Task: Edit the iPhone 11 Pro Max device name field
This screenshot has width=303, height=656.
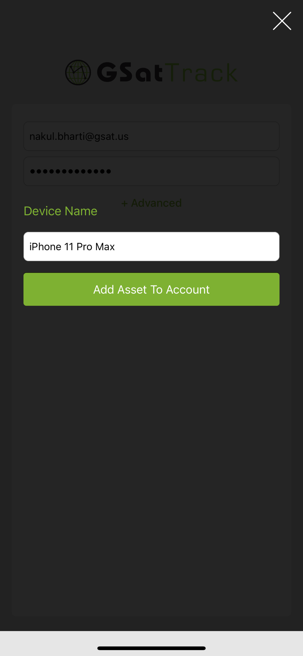Action: (x=151, y=247)
